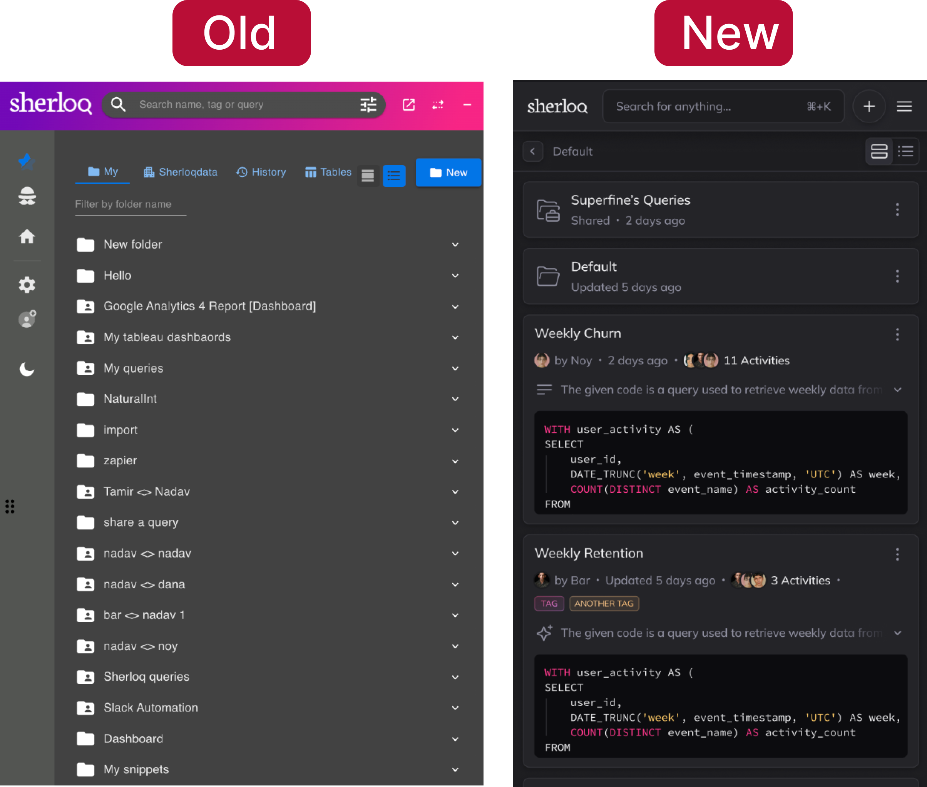Open search filter sliders icon
The height and width of the screenshot is (787, 927).
(368, 105)
